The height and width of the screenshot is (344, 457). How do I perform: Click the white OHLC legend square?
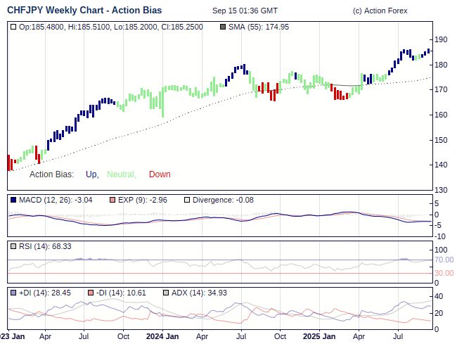pos(13,27)
